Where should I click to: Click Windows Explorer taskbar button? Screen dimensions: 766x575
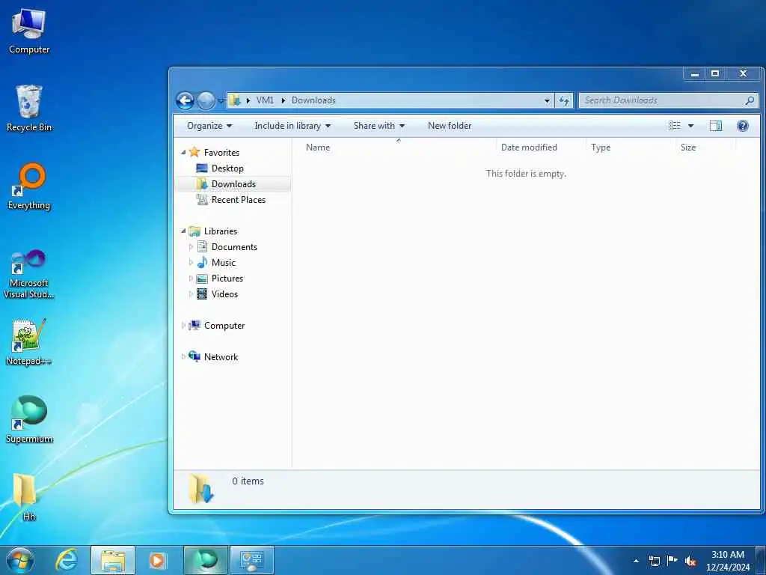coord(113,560)
